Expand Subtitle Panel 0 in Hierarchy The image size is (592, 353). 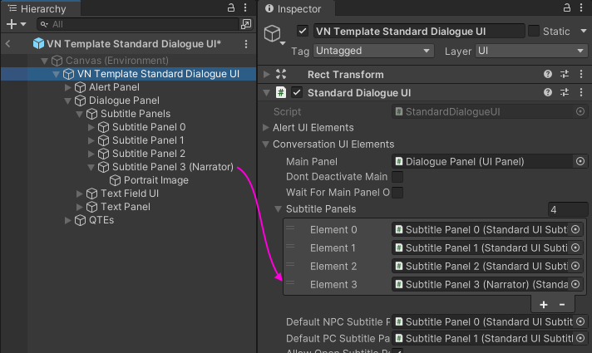point(91,127)
